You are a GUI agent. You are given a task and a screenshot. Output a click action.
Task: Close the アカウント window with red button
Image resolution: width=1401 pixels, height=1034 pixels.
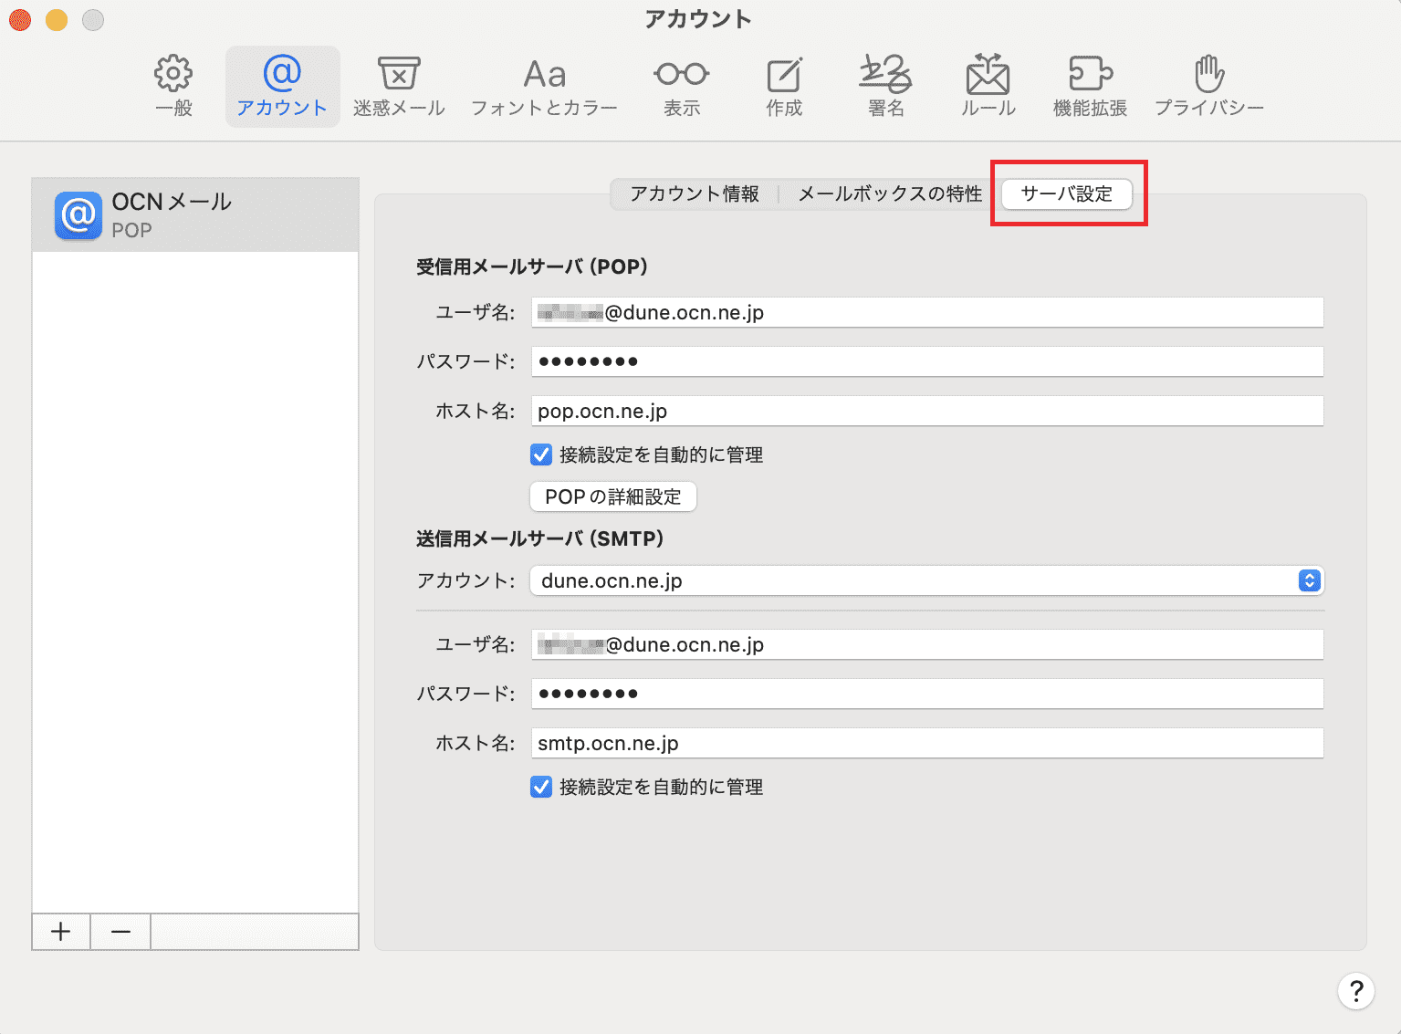[x=20, y=19]
